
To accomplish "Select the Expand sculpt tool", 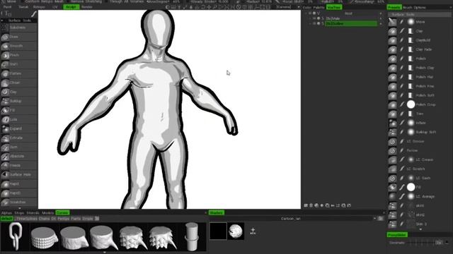I will (19, 128).
